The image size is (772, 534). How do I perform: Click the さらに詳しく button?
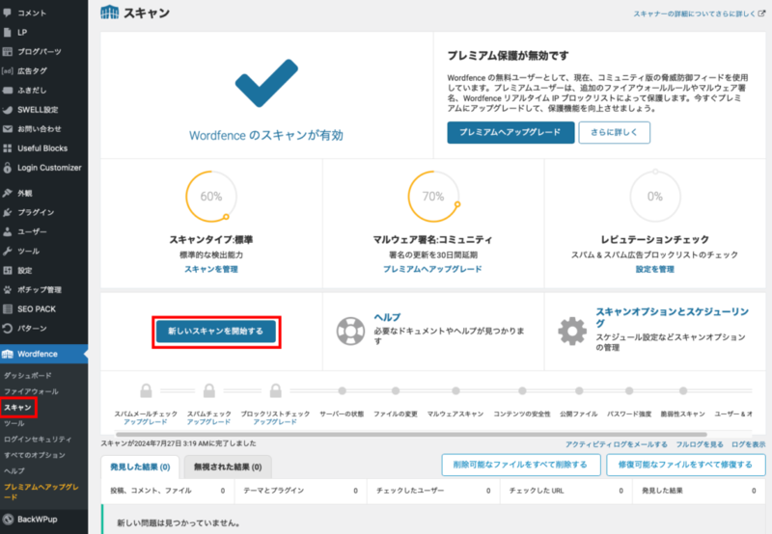coord(614,133)
